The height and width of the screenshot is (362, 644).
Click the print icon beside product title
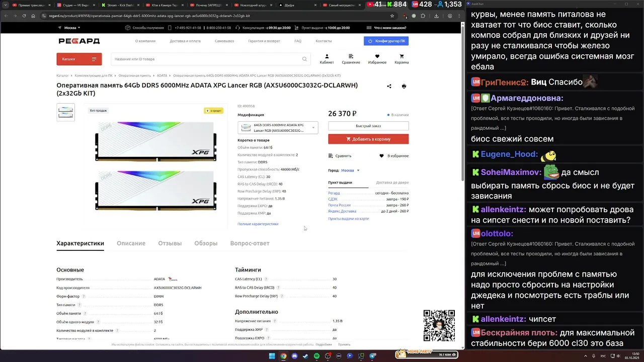click(x=404, y=86)
